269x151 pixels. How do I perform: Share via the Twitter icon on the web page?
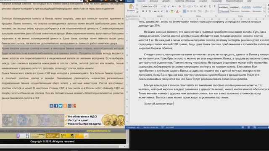click(x=61, y=106)
